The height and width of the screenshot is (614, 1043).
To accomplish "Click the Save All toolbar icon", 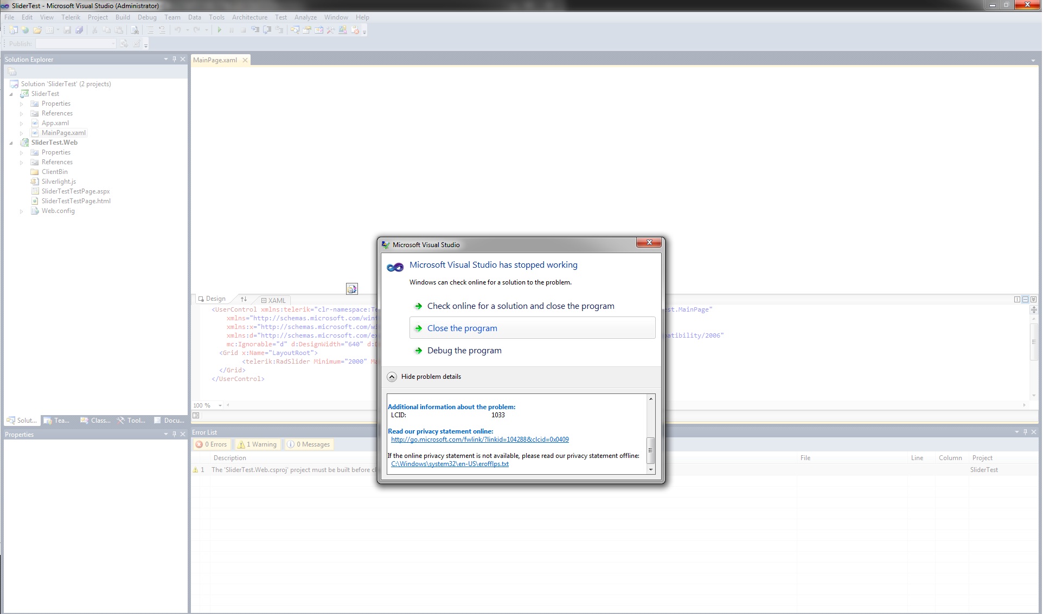I will (x=79, y=30).
